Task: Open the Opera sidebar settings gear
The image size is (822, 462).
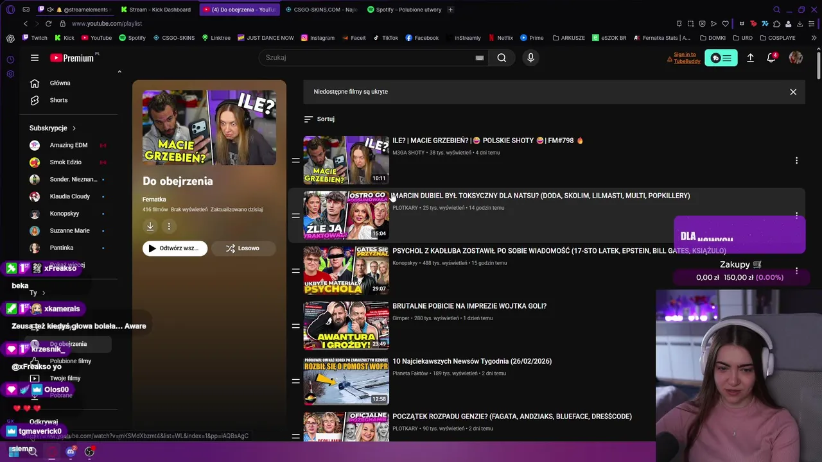Action: (10, 74)
